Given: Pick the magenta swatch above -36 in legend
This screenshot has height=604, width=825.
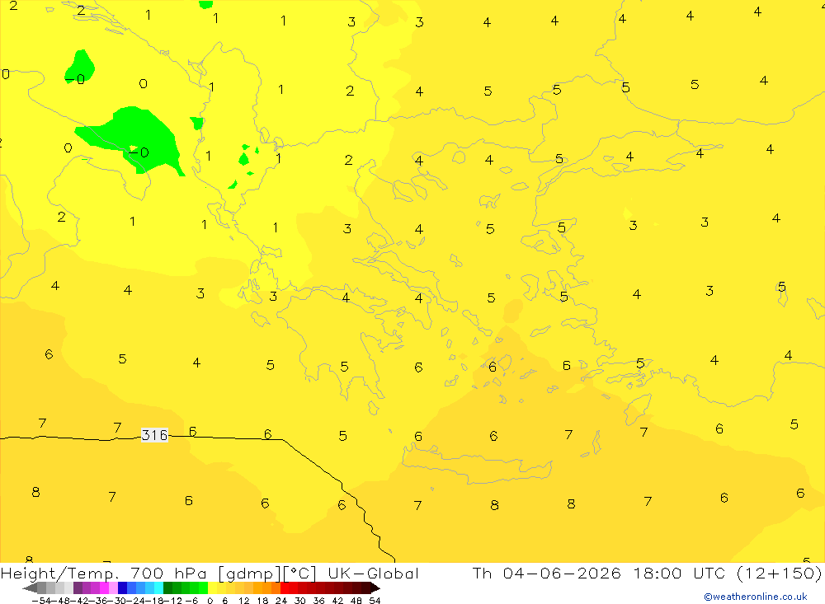Looking at the screenshot, I should point(104,588).
